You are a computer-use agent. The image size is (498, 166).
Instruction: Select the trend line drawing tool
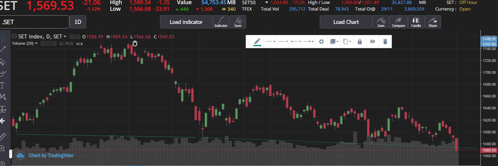pyautogui.click(x=3, y=49)
